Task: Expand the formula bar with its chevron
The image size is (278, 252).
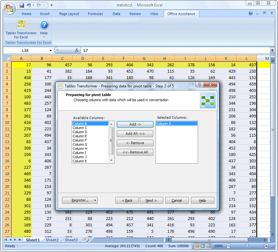Action: 273,51
